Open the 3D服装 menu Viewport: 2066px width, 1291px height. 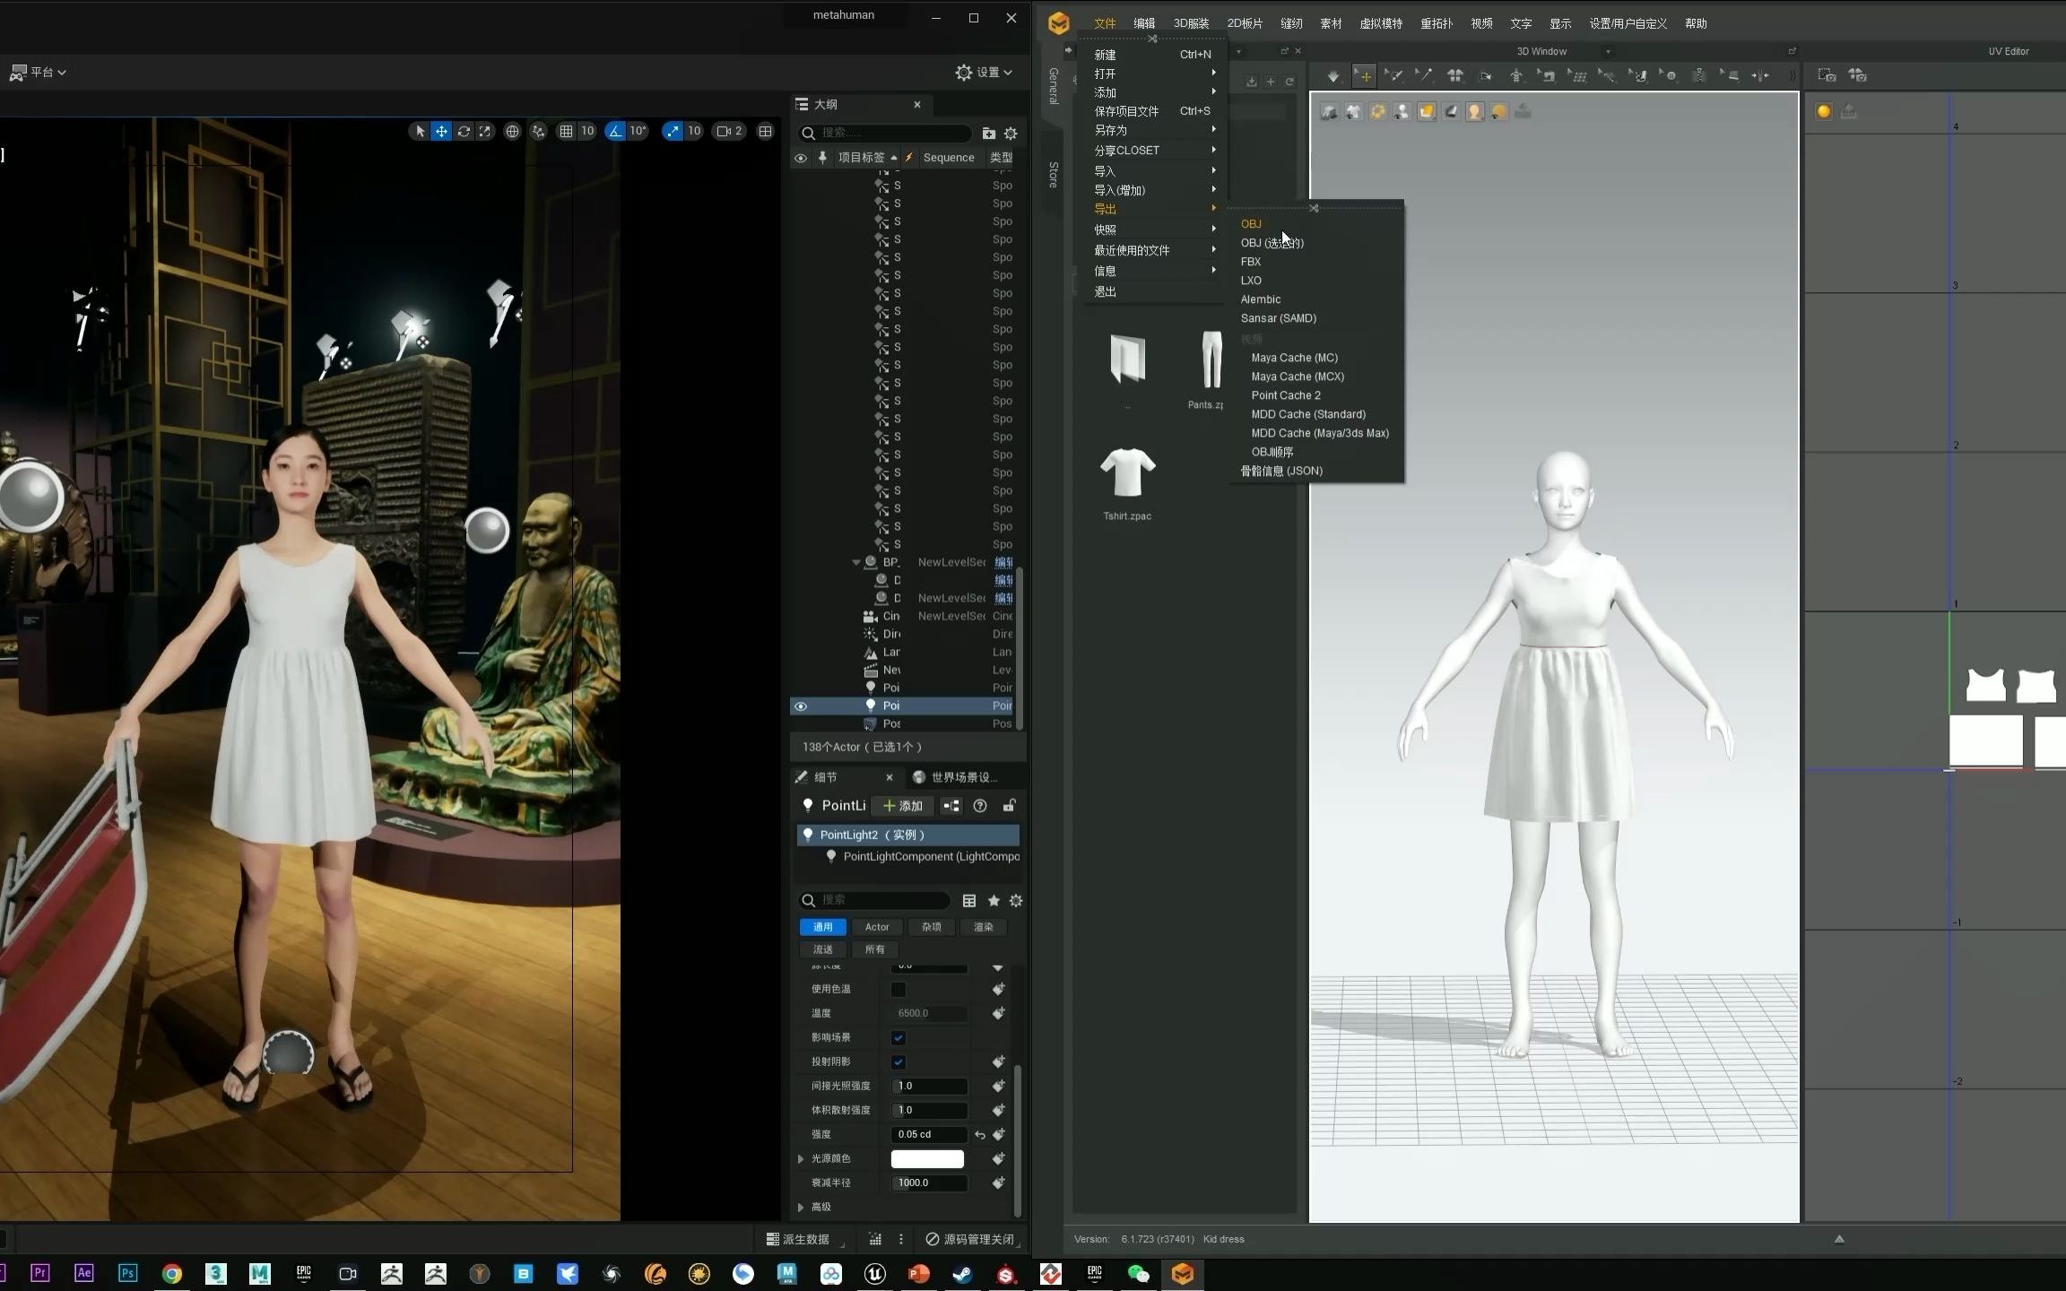click(1191, 23)
